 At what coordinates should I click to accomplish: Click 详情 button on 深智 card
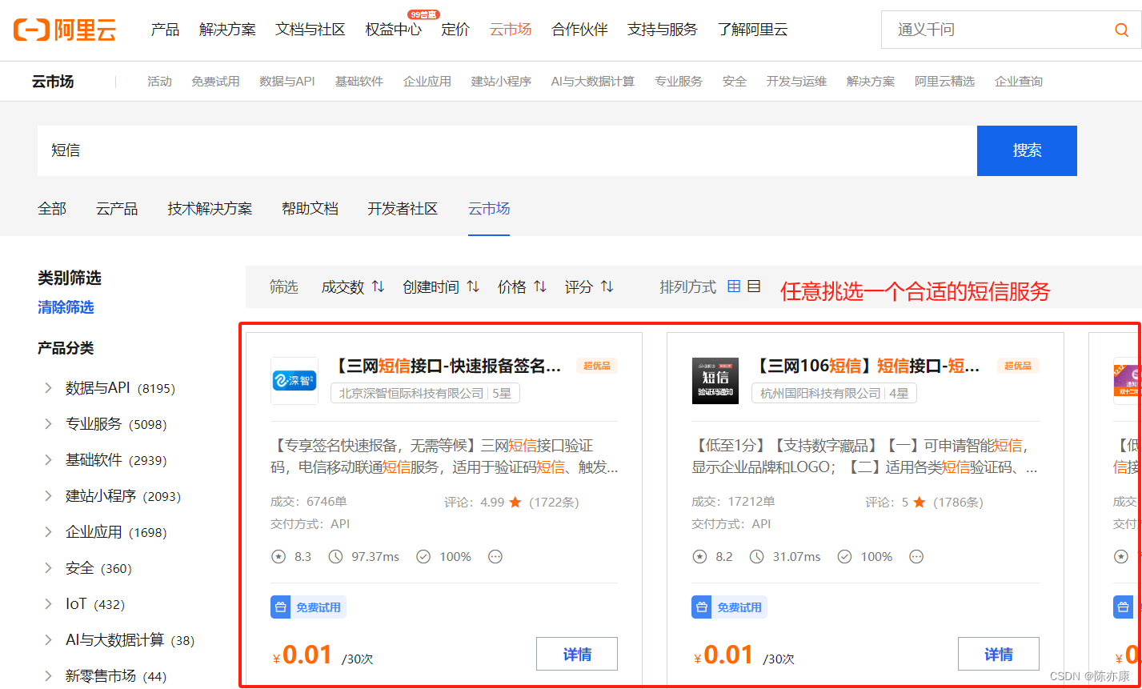point(577,654)
